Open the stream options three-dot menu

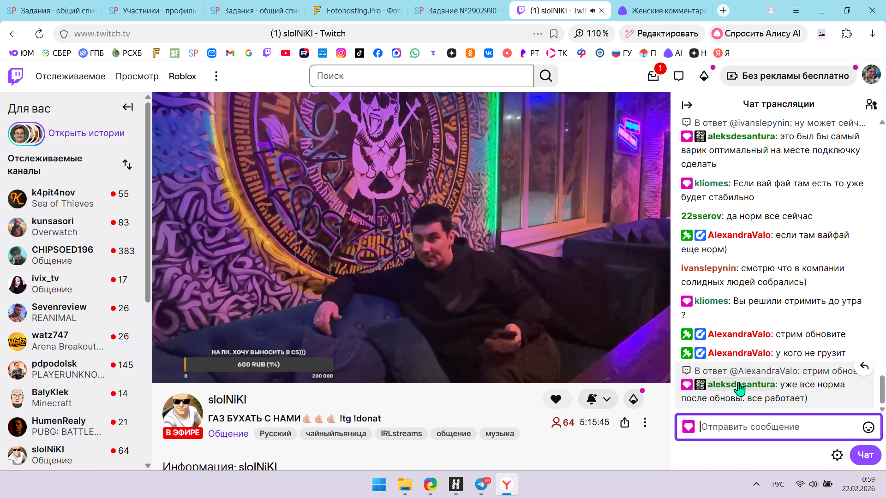click(x=645, y=422)
